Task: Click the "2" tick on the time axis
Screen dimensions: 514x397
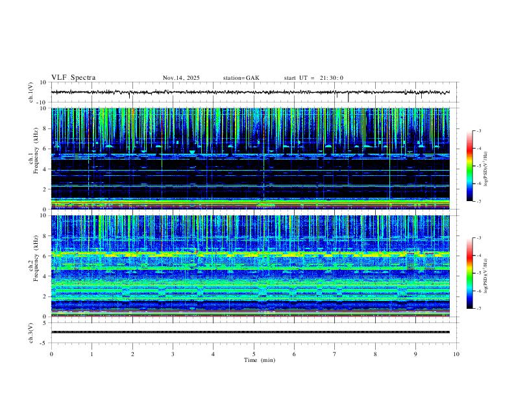Action: pos(132,354)
